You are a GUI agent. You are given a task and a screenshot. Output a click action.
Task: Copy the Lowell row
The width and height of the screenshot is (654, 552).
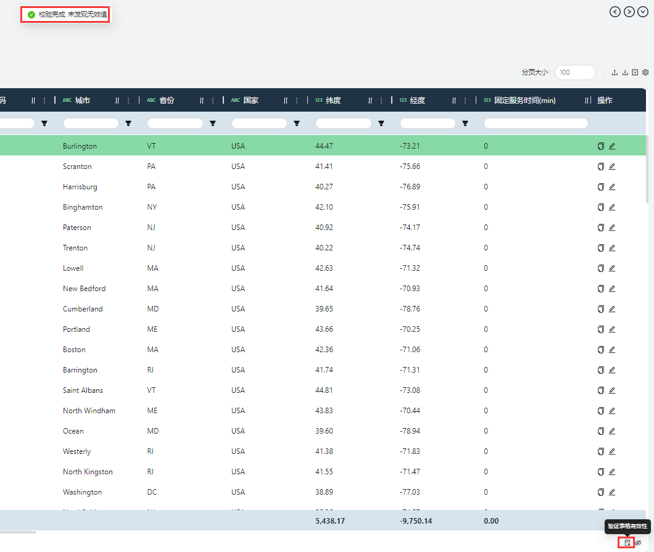click(600, 268)
